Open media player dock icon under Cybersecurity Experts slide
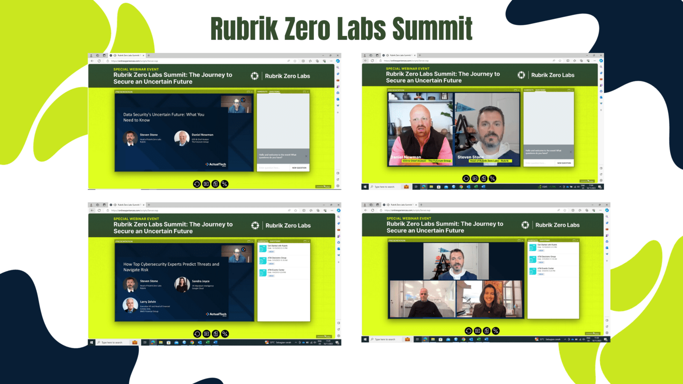The image size is (683, 384). 207,334
